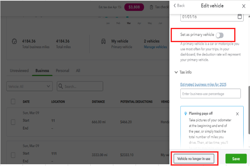The width and height of the screenshot is (250, 166).
Task: Toggle Set as primary vehicle switch
Action: pyautogui.click(x=220, y=35)
